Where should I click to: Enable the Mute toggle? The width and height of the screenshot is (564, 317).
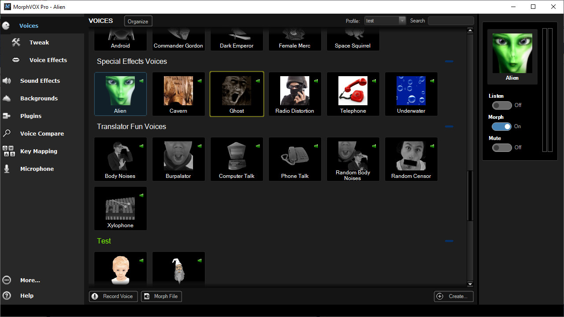502,147
